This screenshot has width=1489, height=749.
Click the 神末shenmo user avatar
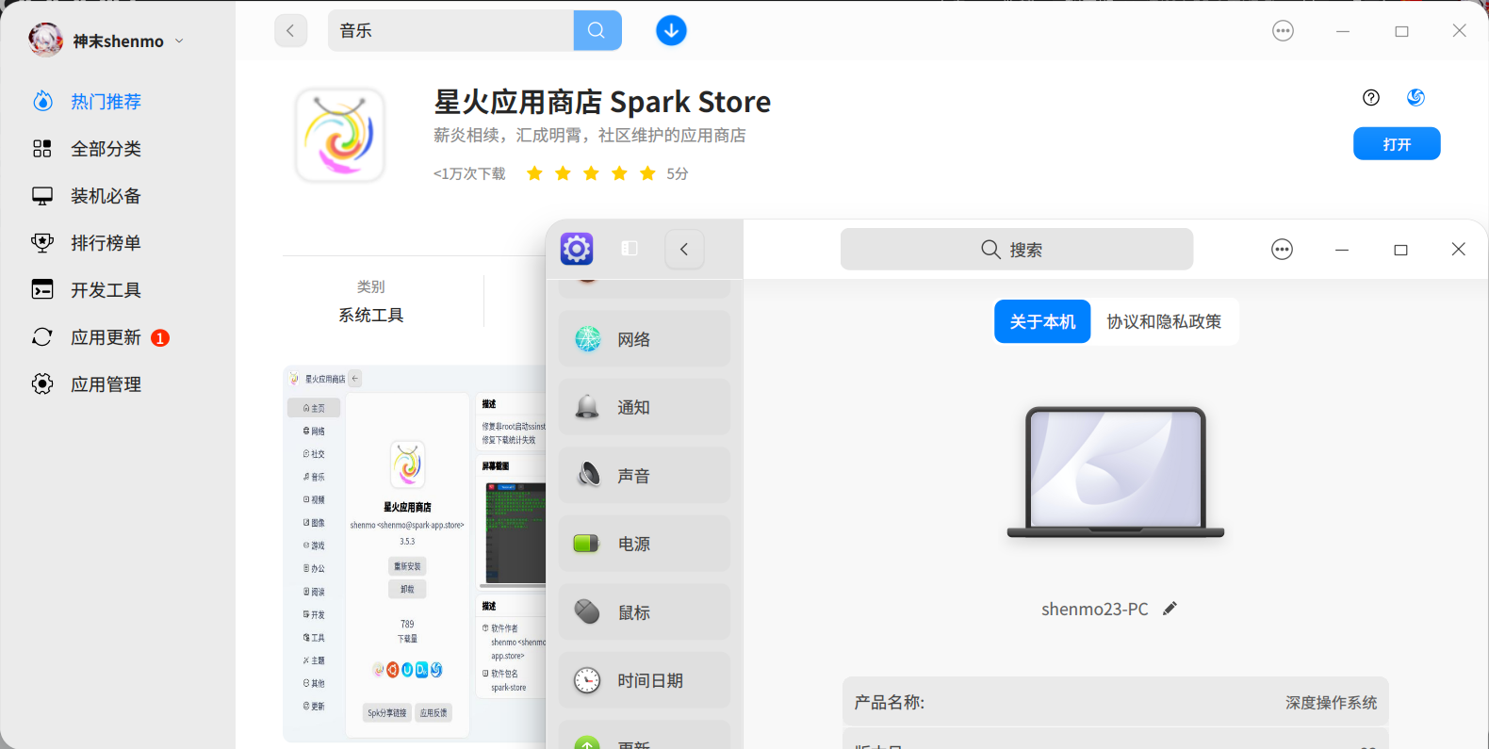[x=45, y=40]
